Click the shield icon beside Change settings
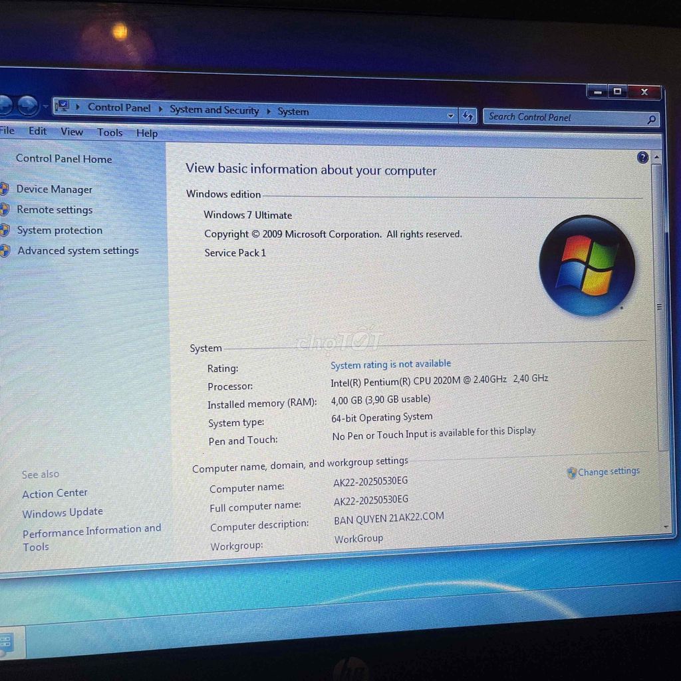681x681 pixels. (571, 473)
